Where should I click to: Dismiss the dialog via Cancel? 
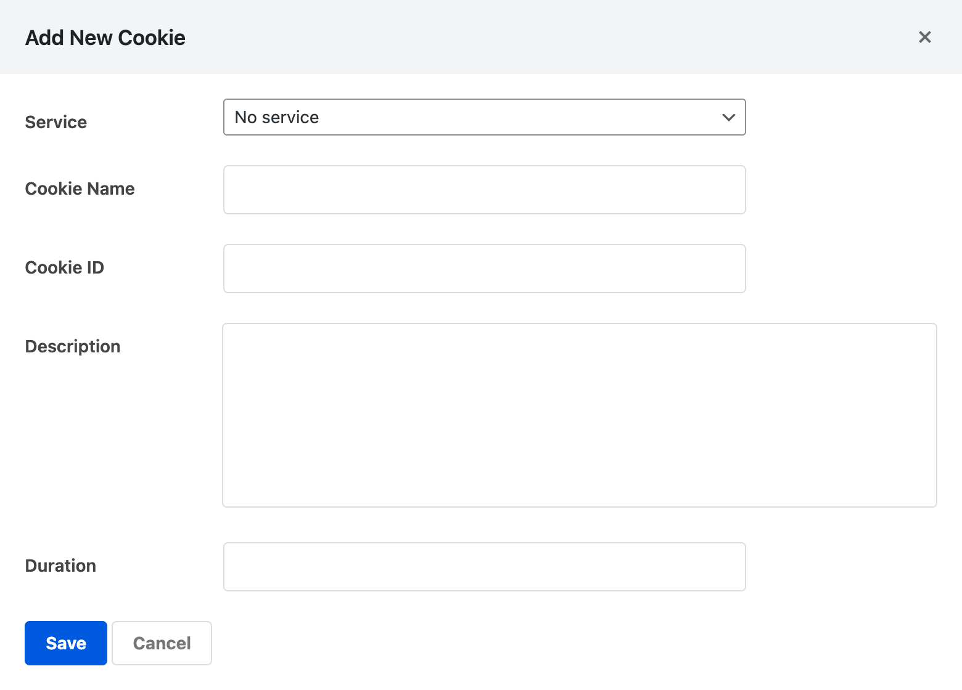(161, 643)
